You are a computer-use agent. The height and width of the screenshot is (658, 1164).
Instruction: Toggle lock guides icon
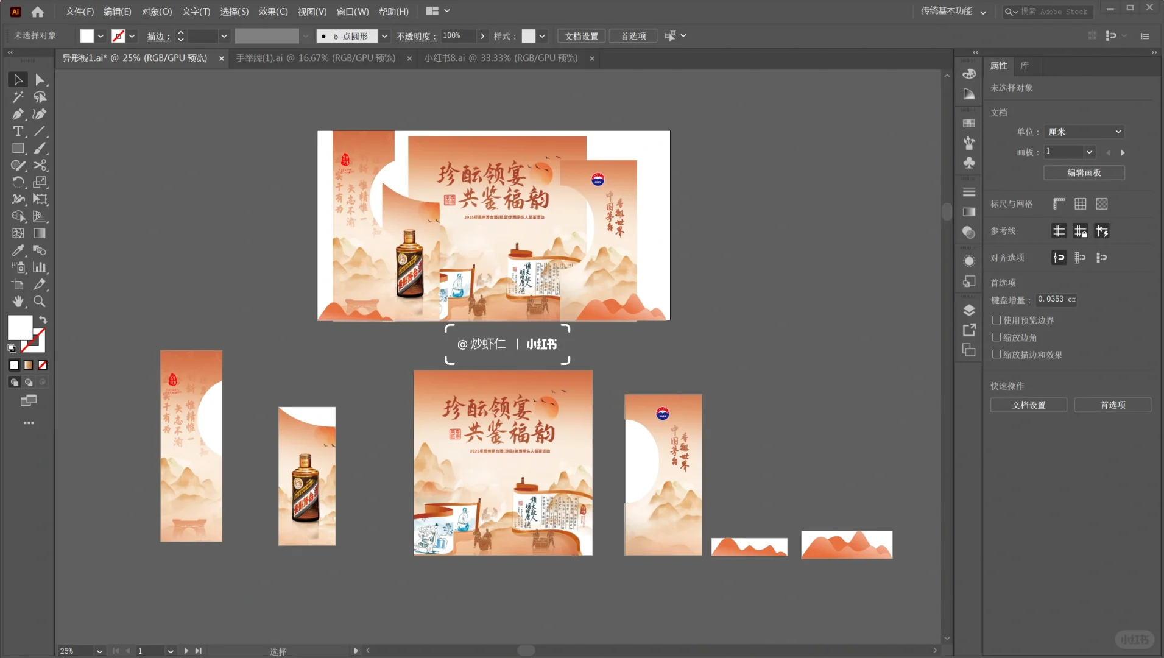point(1081,231)
